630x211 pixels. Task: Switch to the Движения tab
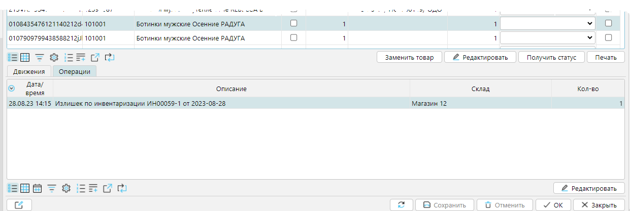(29, 71)
